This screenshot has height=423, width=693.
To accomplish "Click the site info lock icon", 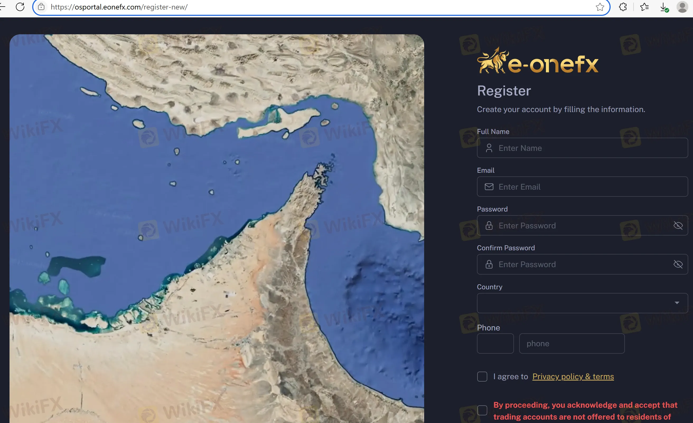I will pos(41,7).
